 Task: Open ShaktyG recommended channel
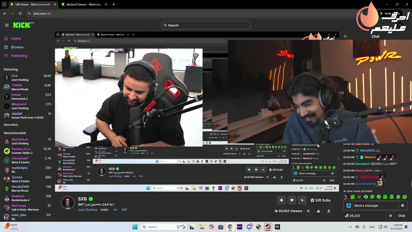tap(27, 198)
